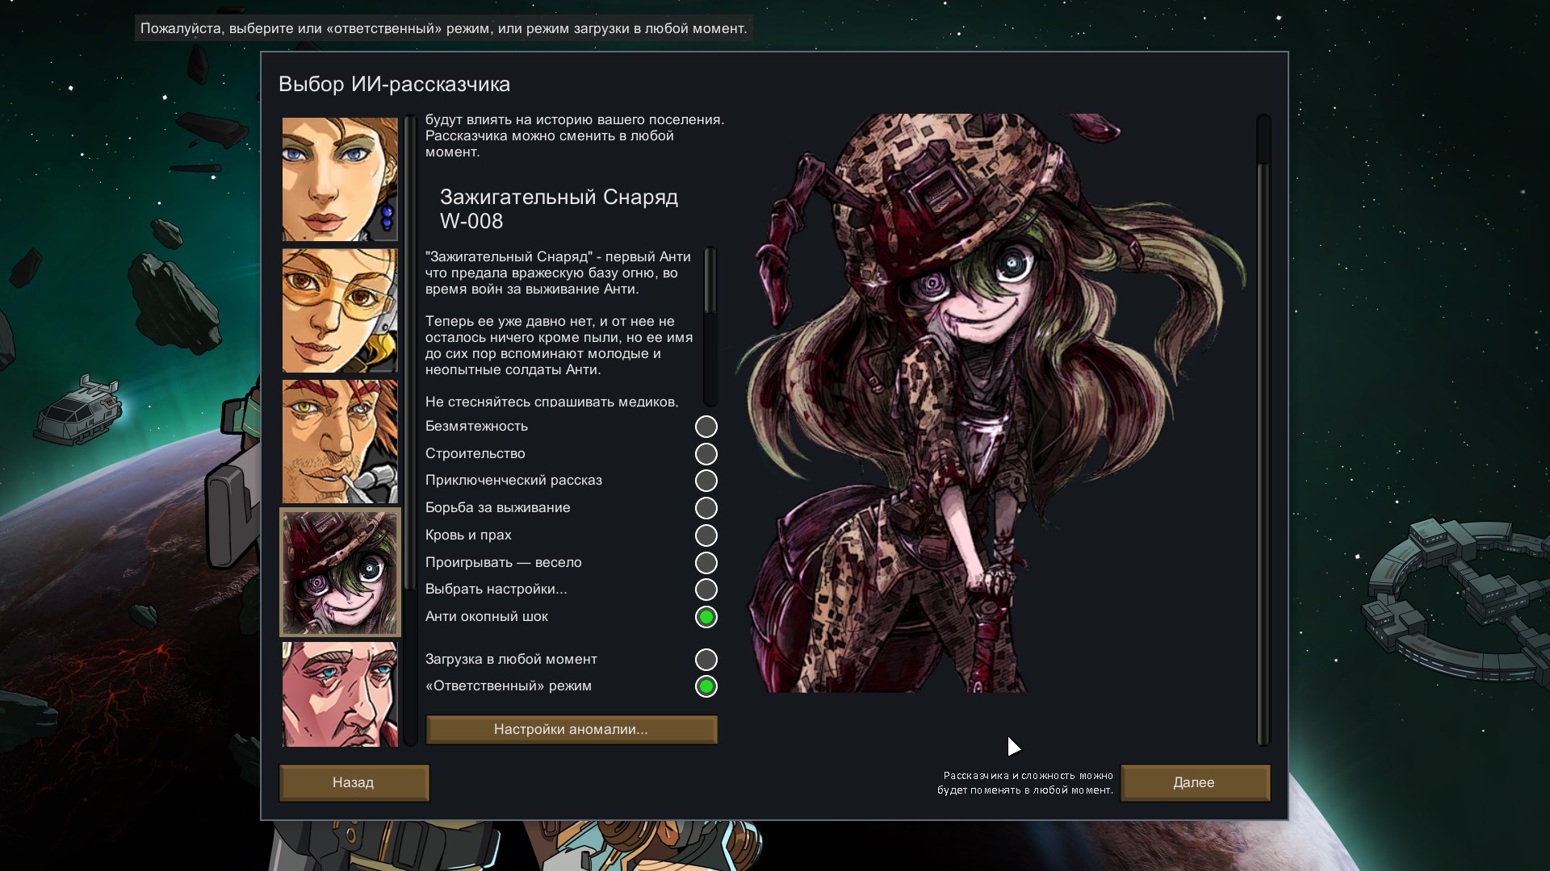Image resolution: width=1550 pixels, height=871 pixels.
Task: Open Настройки аномалии settings
Action: click(571, 730)
